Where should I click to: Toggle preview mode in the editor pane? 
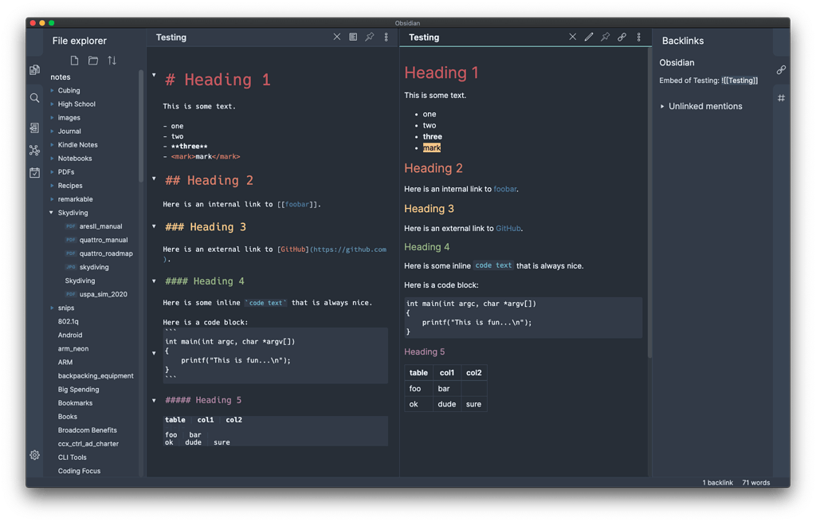(353, 37)
